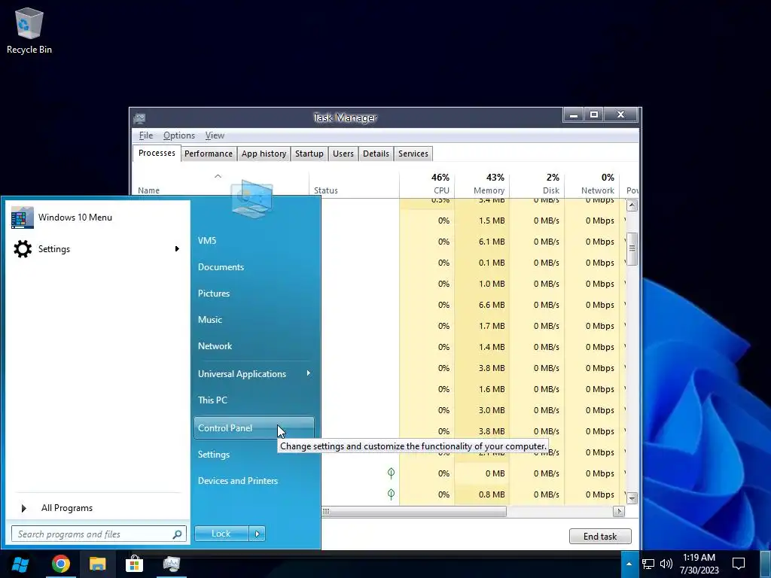Expand the Settings submenu arrow
The height and width of the screenshot is (578, 771).
point(177,248)
